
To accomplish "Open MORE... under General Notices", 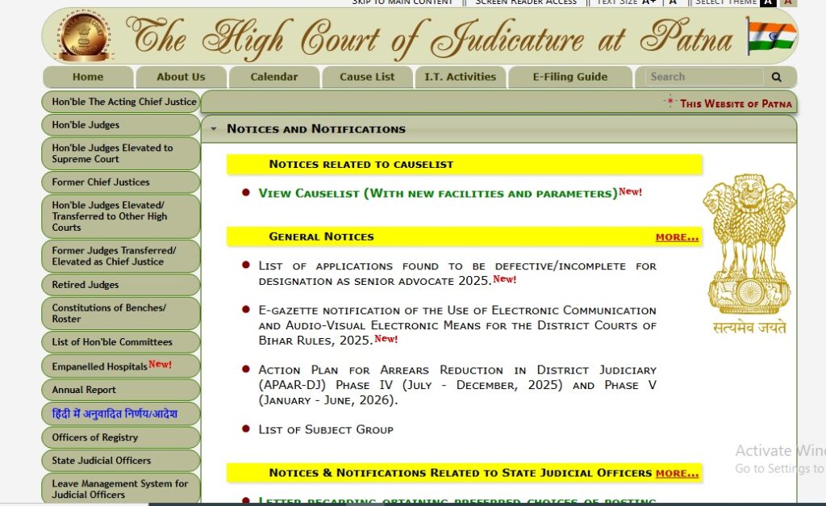I will coord(676,236).
